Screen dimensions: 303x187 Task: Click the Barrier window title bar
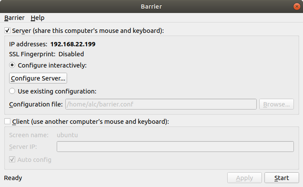pyautogui.click(x=151, y=6)
